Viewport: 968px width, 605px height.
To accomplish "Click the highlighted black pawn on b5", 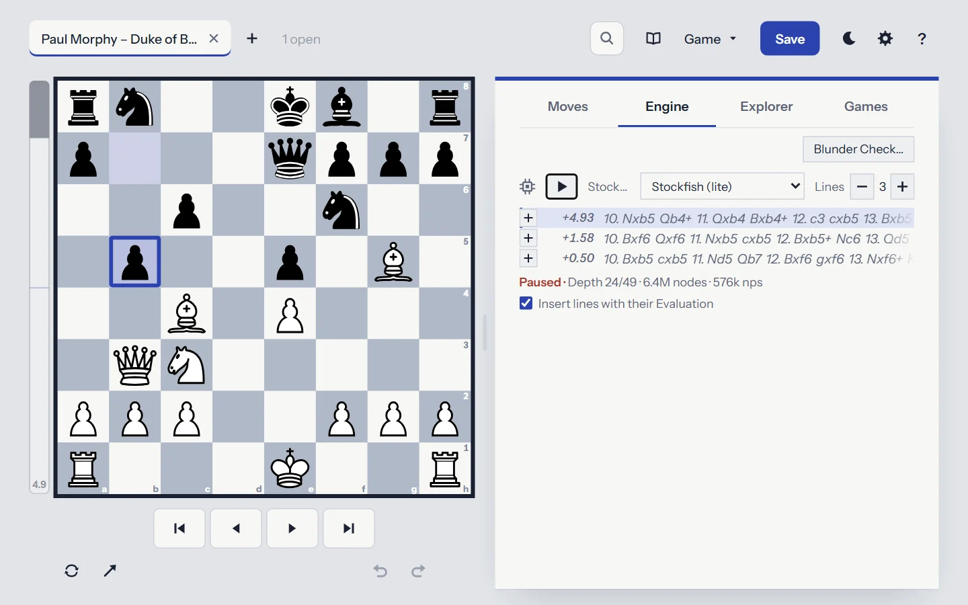I will pos(135,261).
